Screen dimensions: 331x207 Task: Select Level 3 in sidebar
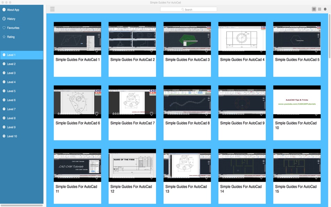(x=22, y=73)
